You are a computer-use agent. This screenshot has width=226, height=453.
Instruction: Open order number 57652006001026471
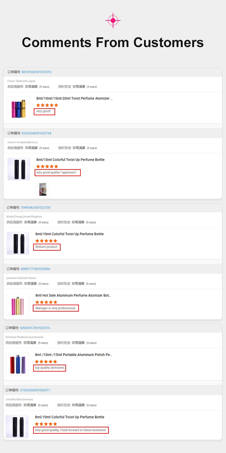coord(35,390)
